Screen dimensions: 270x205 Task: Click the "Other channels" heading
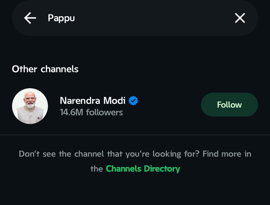45,69
